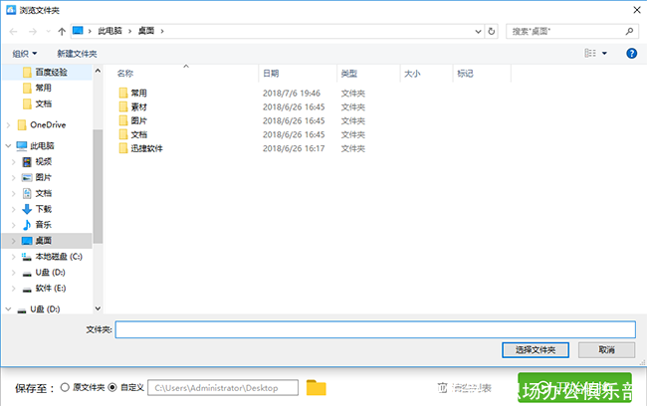Confirm with 选择文件夹 button

(536, 350)
